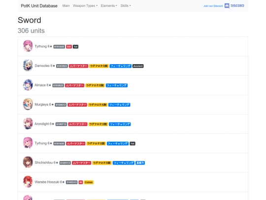Open the Arondight 6★ unit name
This screenshot has height=200, width=266.
(44, 124)
